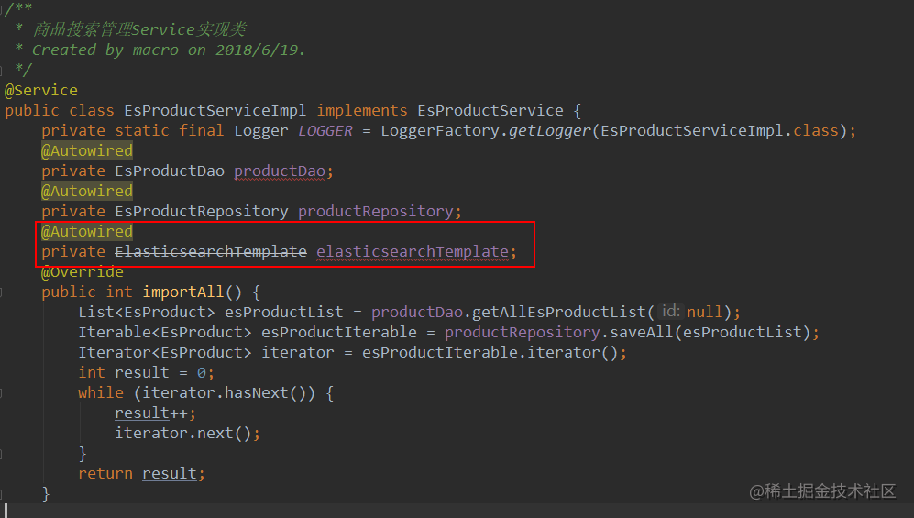This screenshot has height=518, width=914.
Task: Click the result++ statement
Action: coord(155,413)
